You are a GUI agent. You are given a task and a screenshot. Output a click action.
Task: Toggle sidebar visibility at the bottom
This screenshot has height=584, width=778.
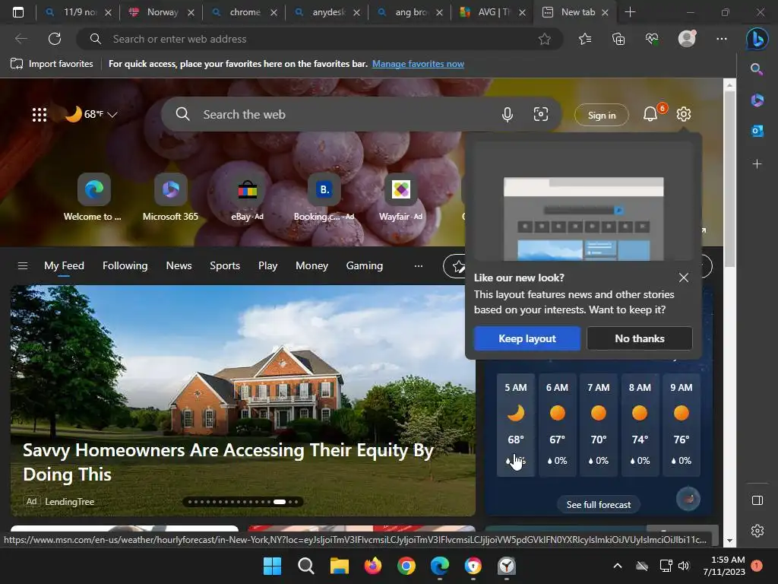click(x=757, y=500)
